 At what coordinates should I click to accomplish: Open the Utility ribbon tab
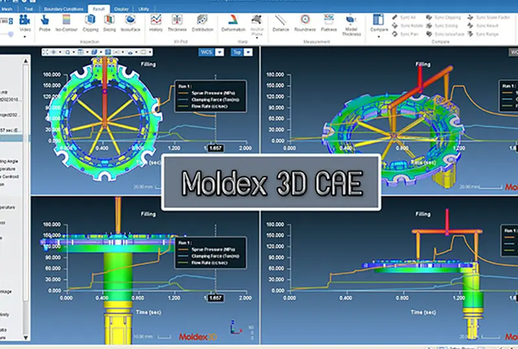coord(143,9)
